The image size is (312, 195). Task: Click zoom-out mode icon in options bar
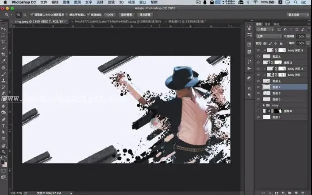[25, 15]
